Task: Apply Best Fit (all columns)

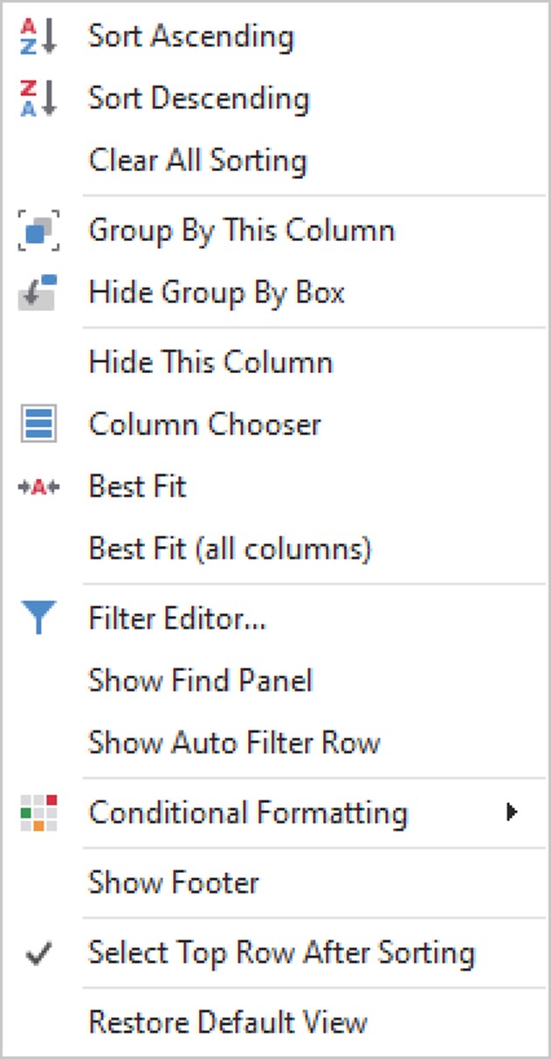Action: (x=230, y=550)
